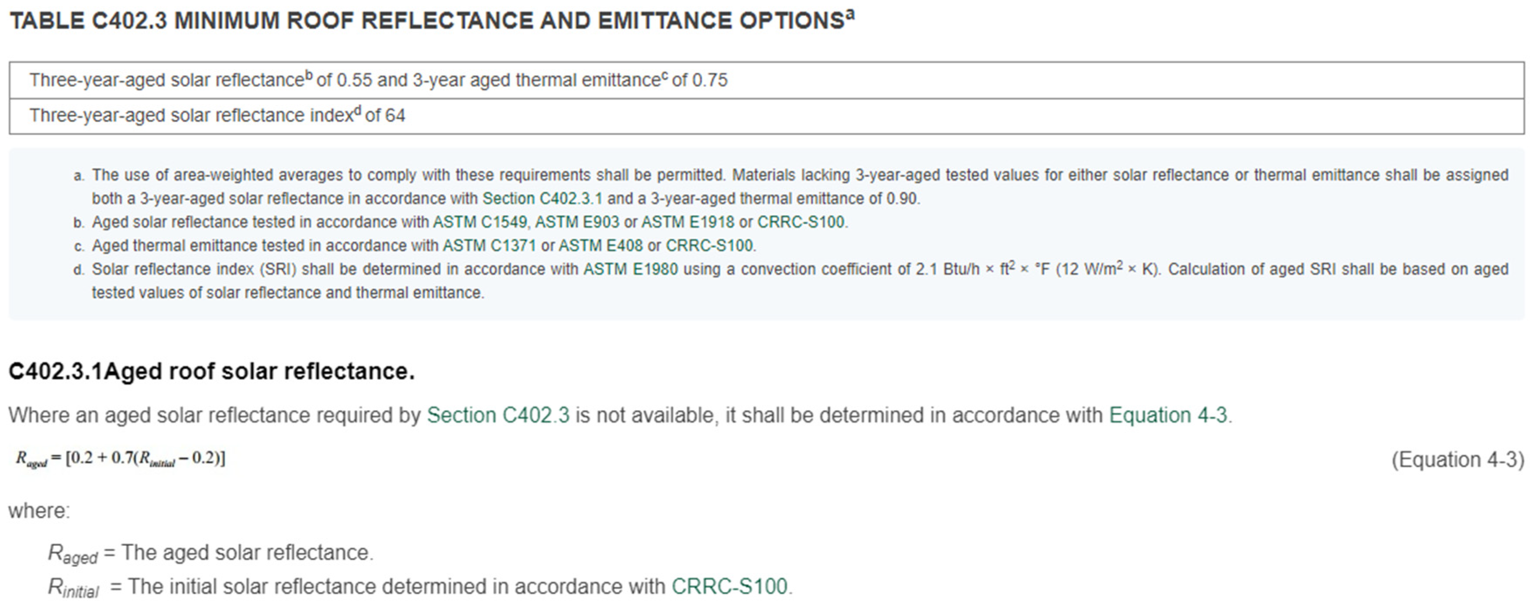Screen dimensions: 1536x610
Task: Open the ASTM C1371 reference link
Action: point(489,245)
